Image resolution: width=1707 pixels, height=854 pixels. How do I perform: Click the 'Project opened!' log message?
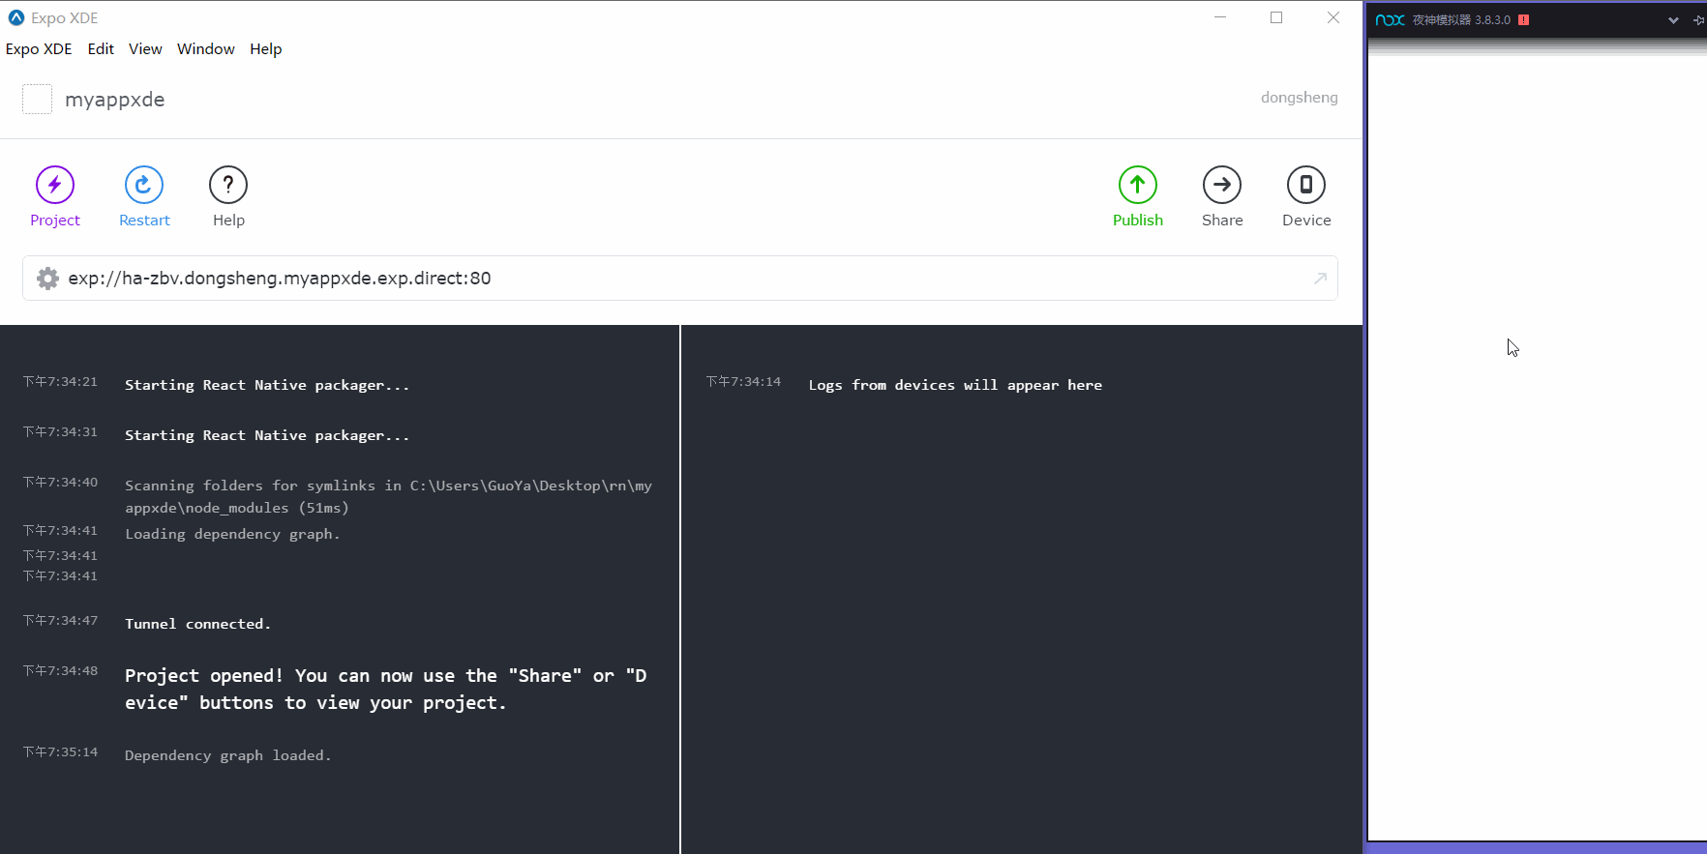point(386,690)
